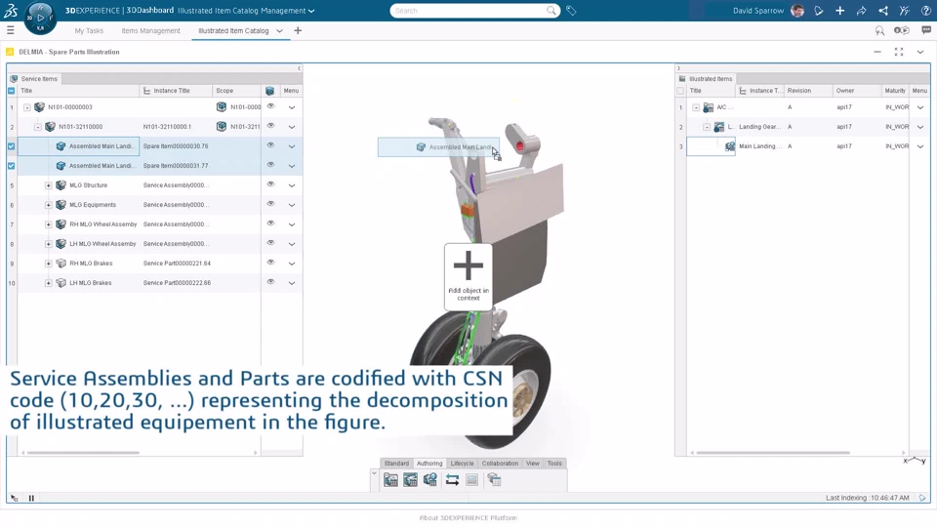Click the search magnifier icon
This screenshot has height=527, width=937.
click(x=550, y=10)
